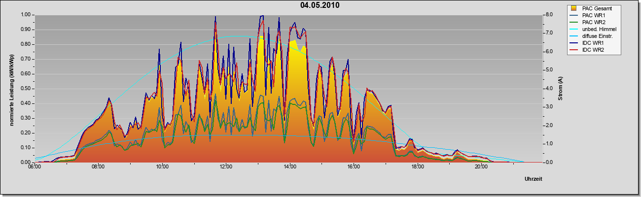The width and height of the screenshot is (641, 197).
Task: Click the chart title 04.05.2010
Action: [320, 5]
